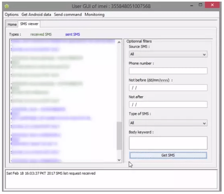Focus the Not before date field
The width and height of the screenshot is (224, 194).
pos(168,87)
